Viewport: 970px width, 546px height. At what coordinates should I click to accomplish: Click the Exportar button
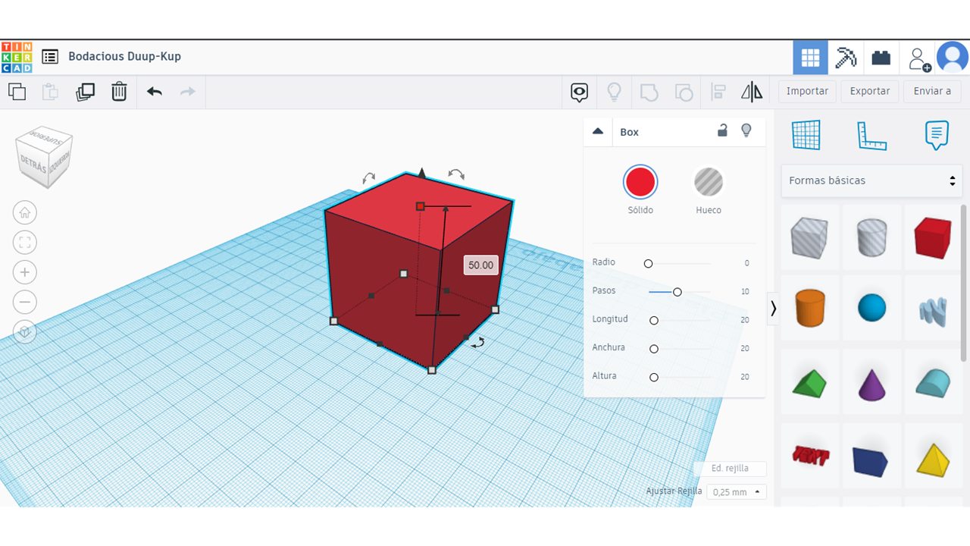tap(870, 91)
